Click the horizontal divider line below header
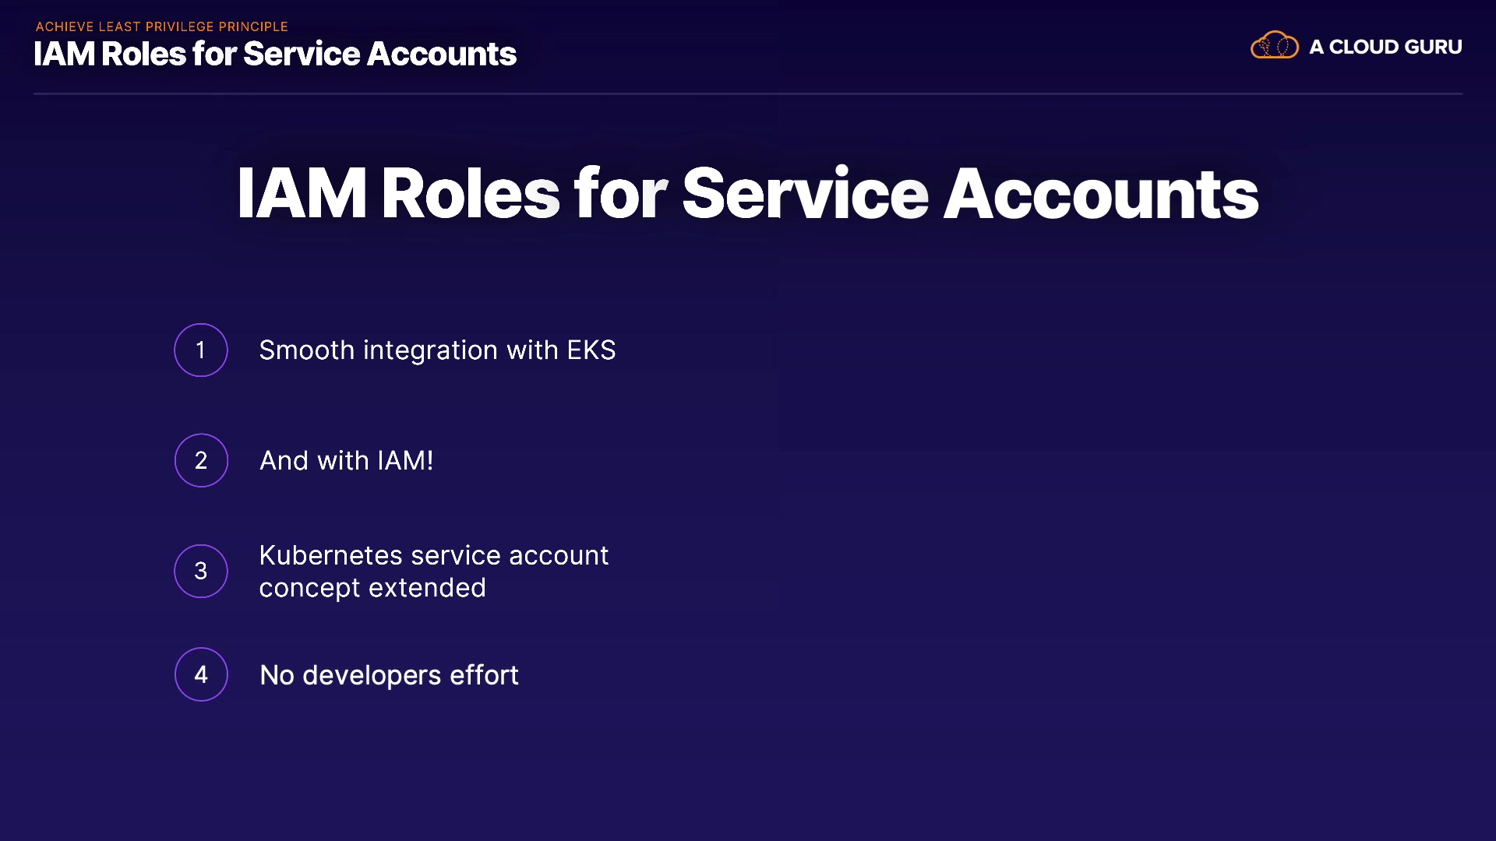The height and width of the screenshot is (841, 1496). click(748, 94)
